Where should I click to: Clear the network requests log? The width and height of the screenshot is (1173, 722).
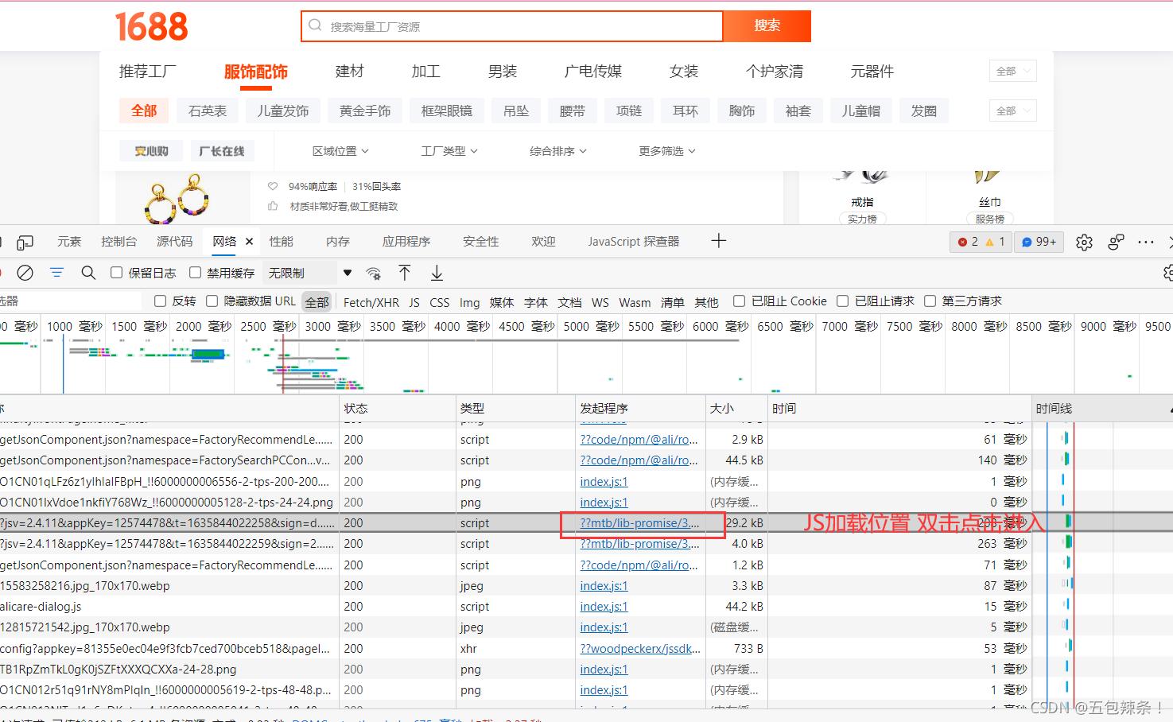(25, 272)
